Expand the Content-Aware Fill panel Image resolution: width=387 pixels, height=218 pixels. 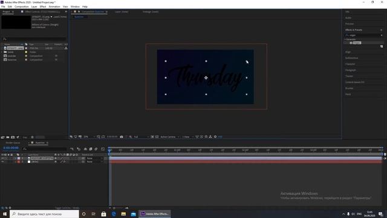(355, 82)
